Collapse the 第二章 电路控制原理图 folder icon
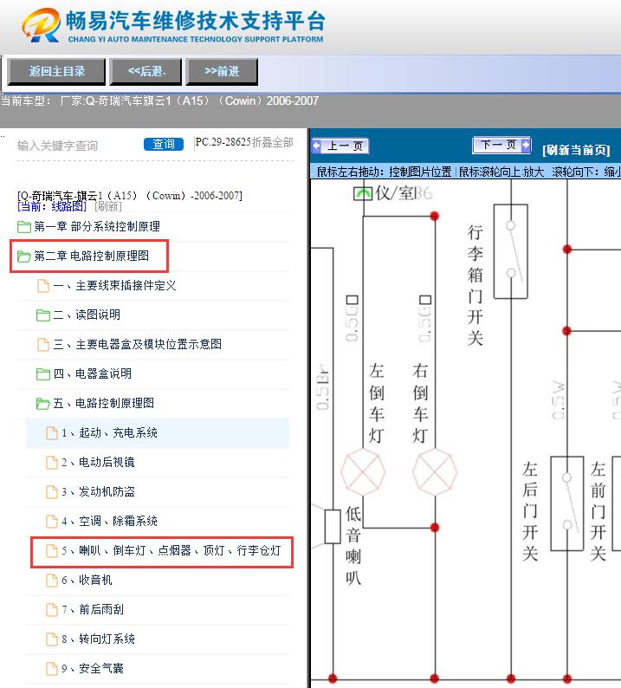The width and height of the screenshot is (621, 688). 23,256
